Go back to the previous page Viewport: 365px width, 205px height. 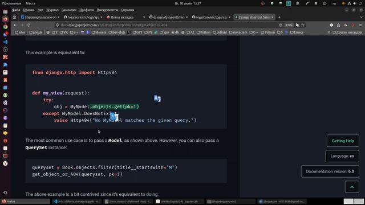15,25
